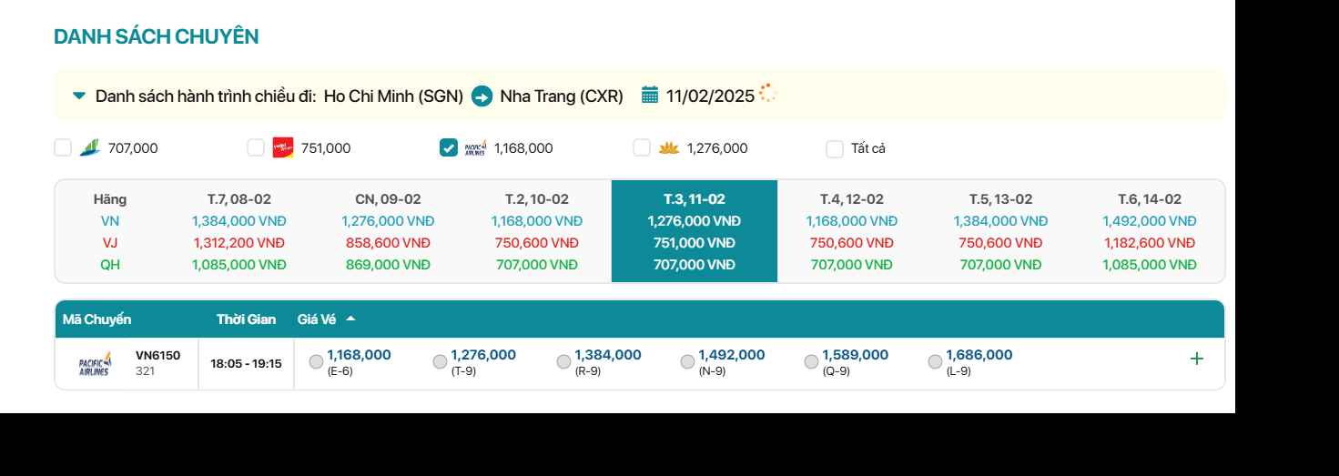Screen dimensions: 1339x476
Task: Sort by Giá Vé using the arrow
Action: click(x=350, y=319)
